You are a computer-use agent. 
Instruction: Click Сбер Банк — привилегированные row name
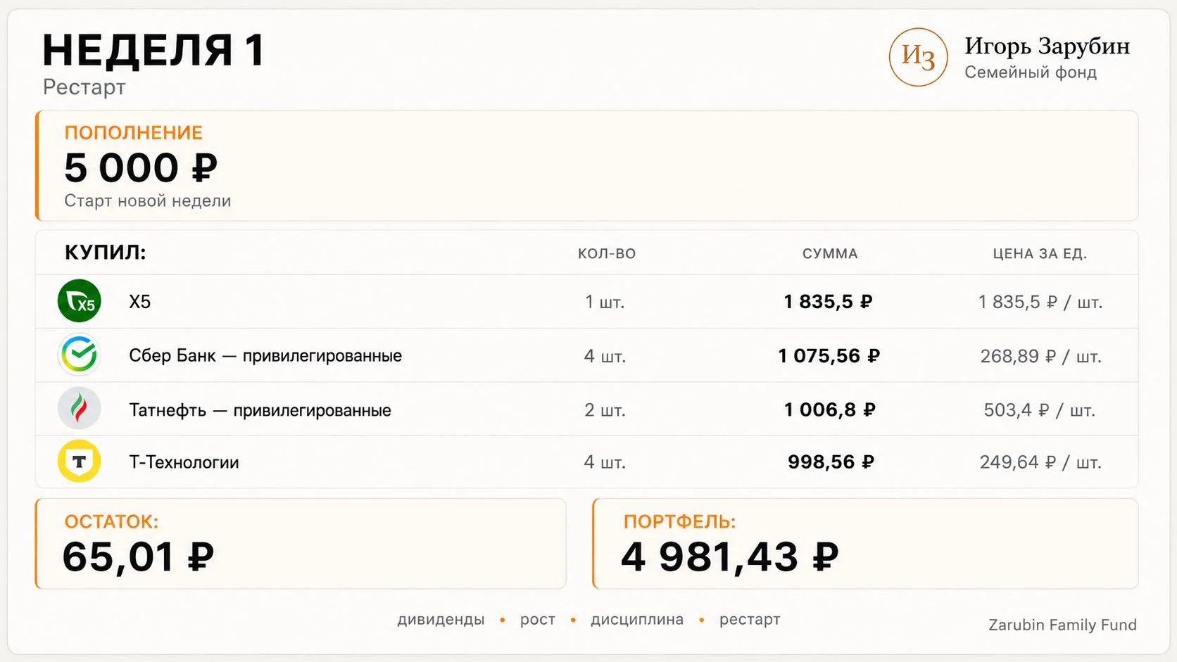pyautogui.click(x=265, y=356)
